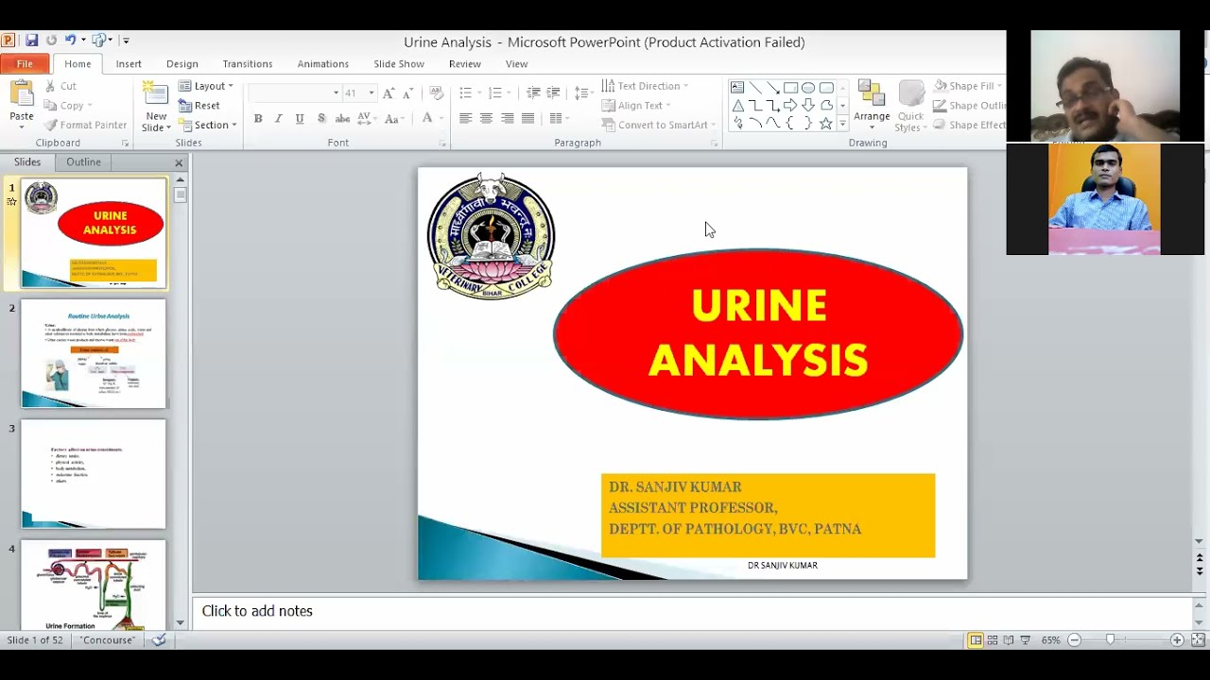Zoom out with the minus button

coord(1074,640)
